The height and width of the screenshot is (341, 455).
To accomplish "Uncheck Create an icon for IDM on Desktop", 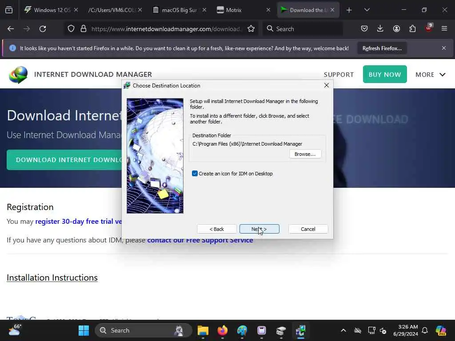I will click(x=195, y=174).
